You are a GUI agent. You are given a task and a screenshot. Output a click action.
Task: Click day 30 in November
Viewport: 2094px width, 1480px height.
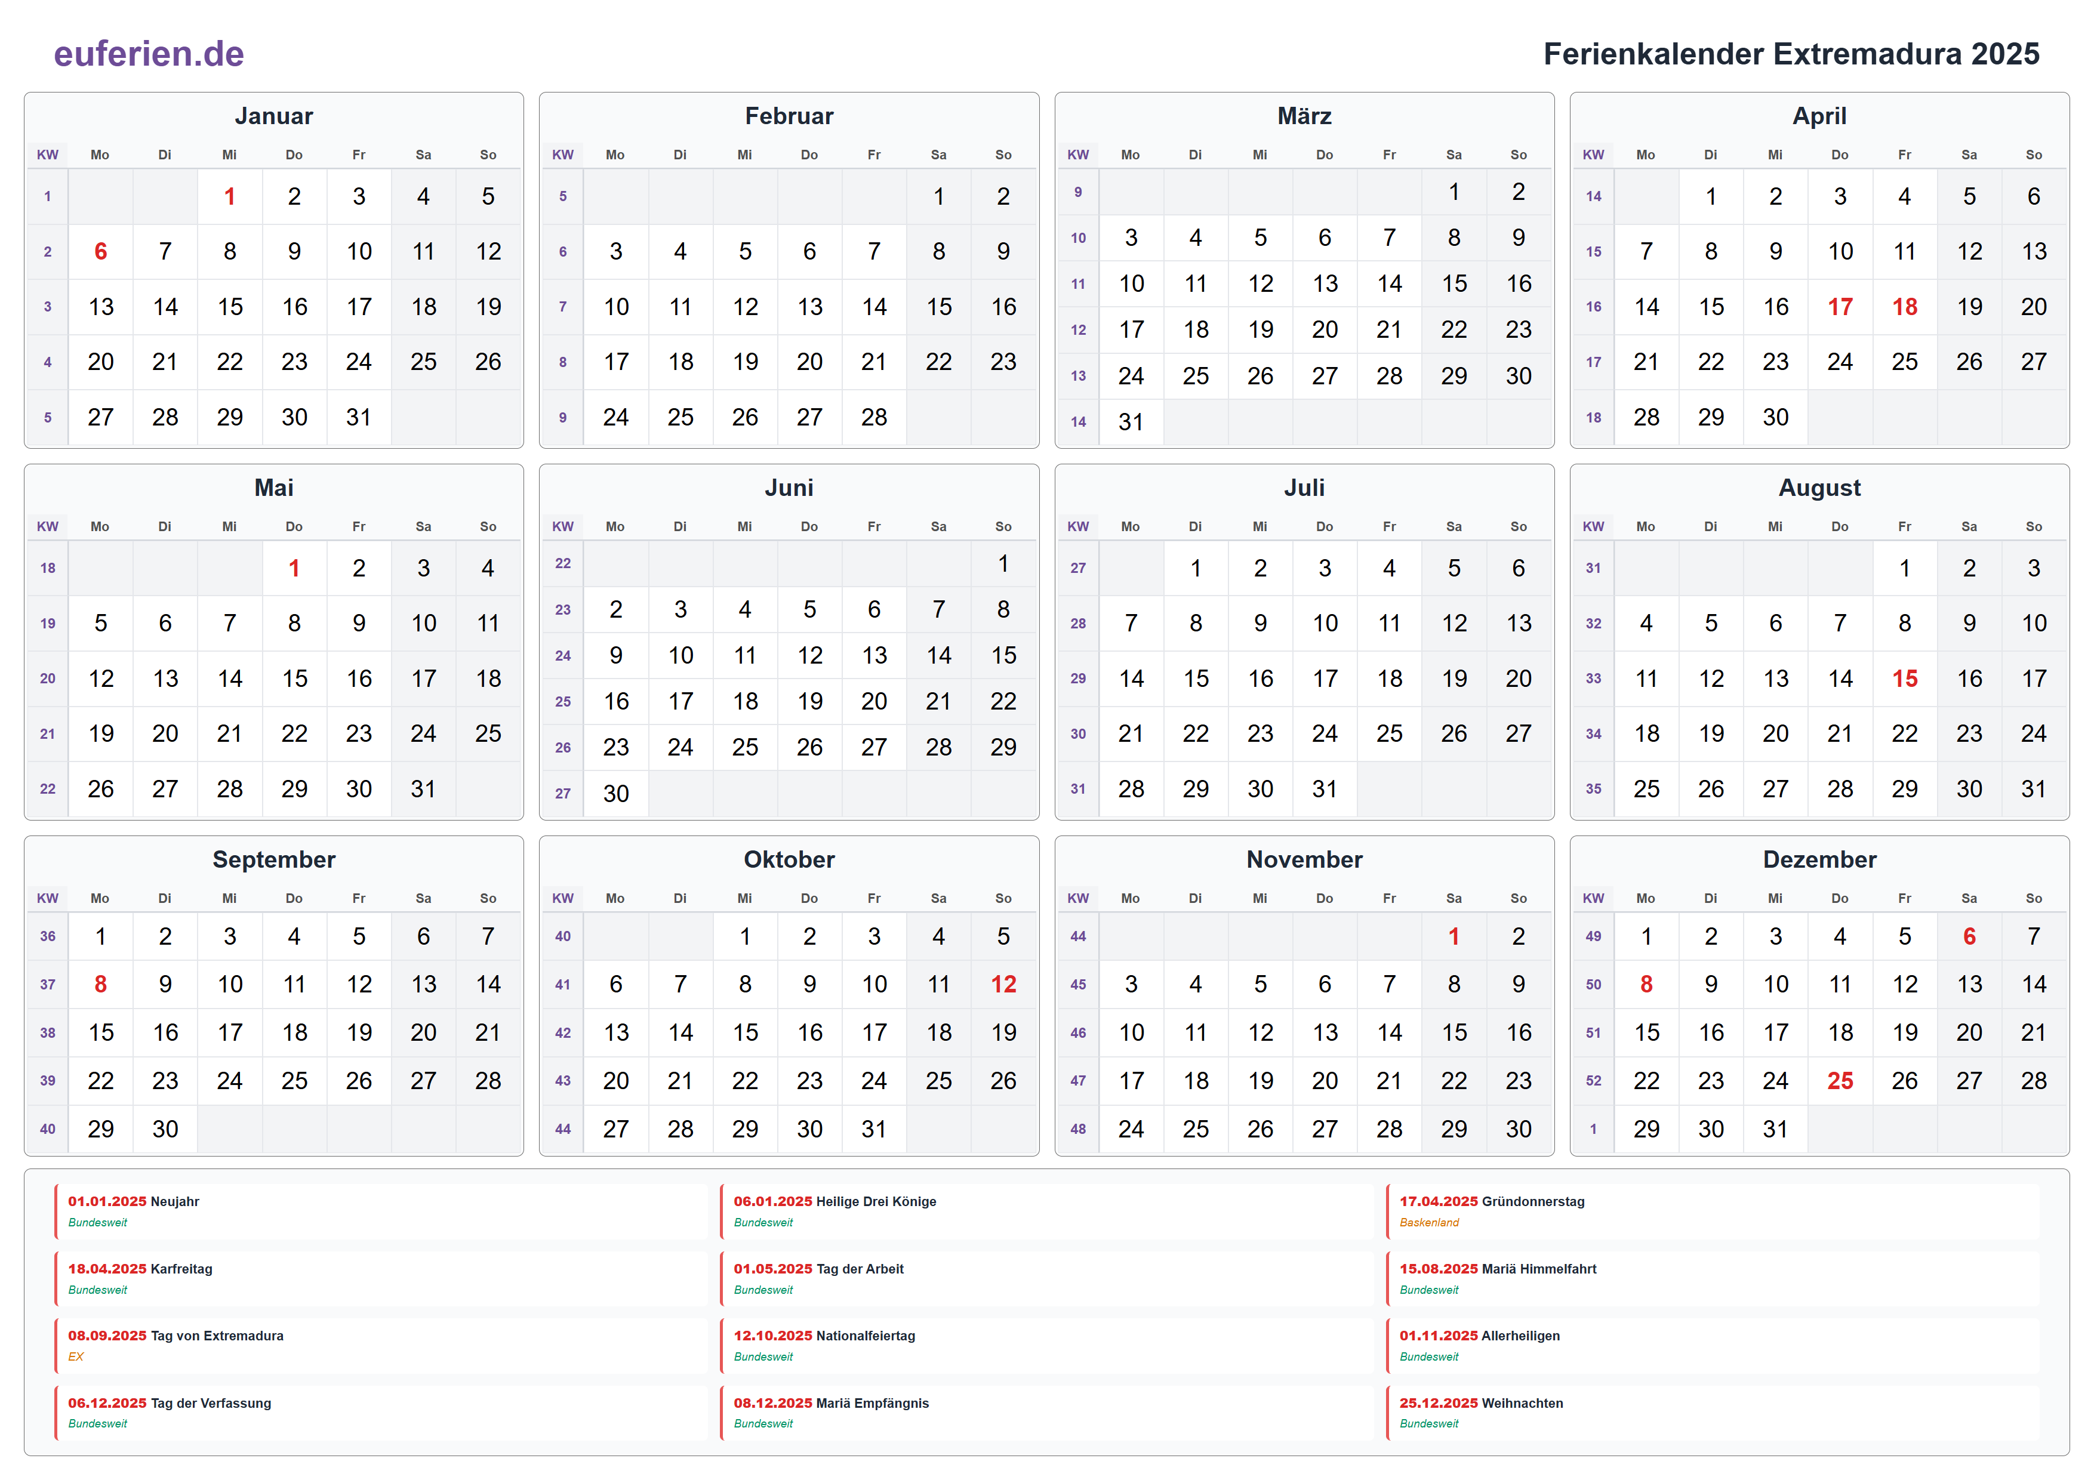(x=1519, y=1129)
